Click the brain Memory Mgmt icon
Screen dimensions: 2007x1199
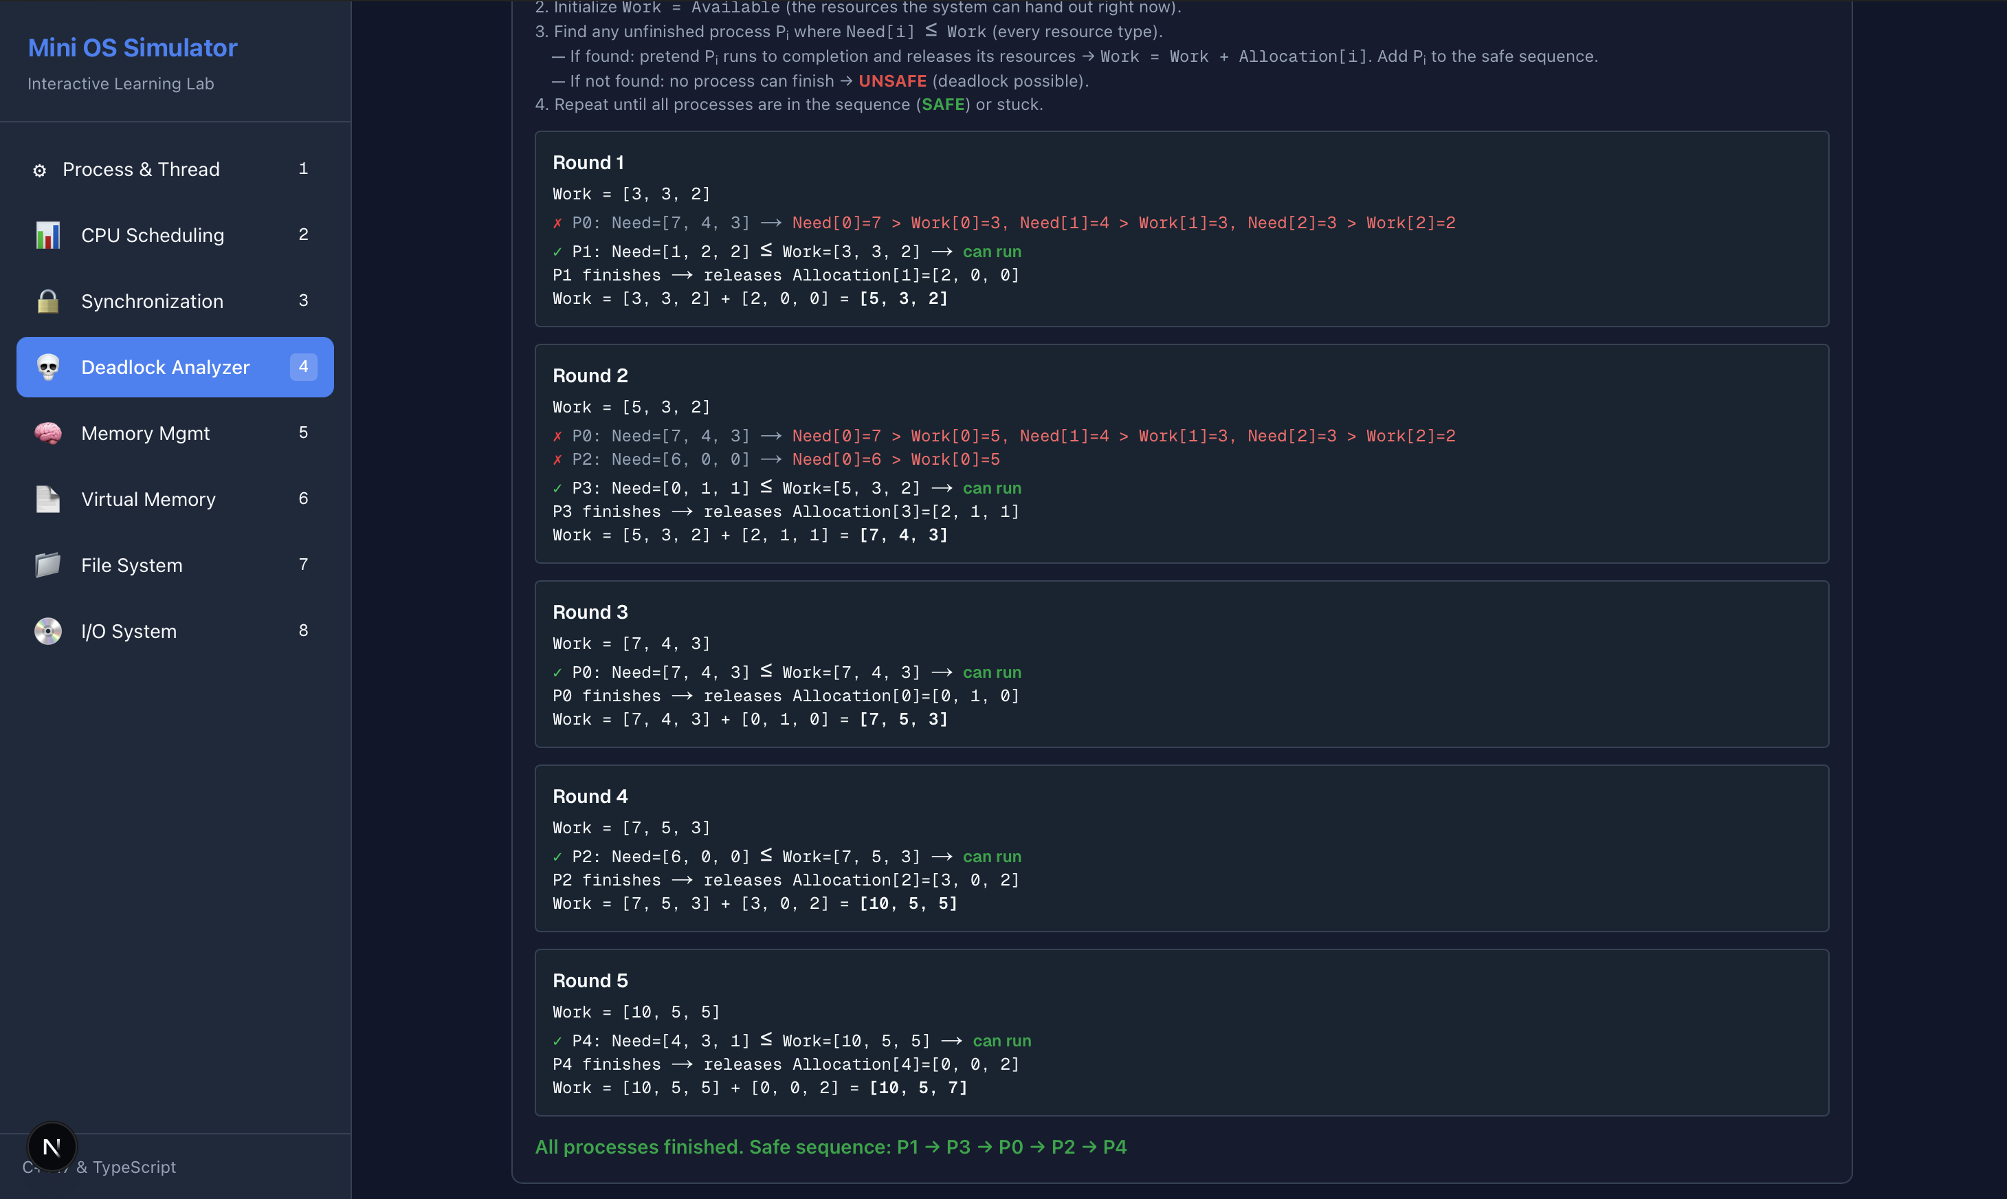click(47, 434)
